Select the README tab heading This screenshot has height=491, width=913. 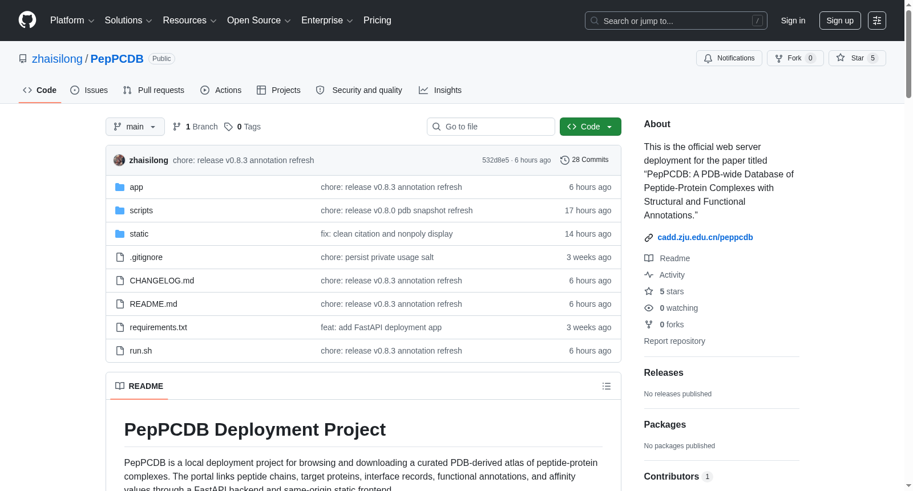(x=139, y=386)
